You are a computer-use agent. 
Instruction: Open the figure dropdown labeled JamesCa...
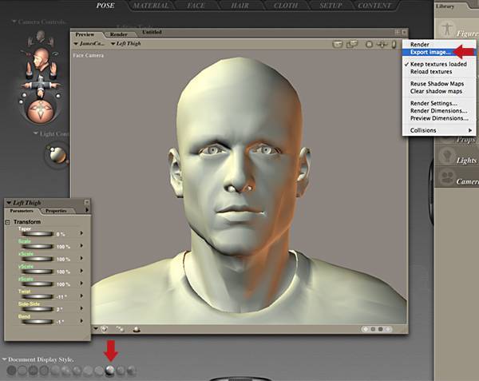pyautogui.click(x=89, y=44)
